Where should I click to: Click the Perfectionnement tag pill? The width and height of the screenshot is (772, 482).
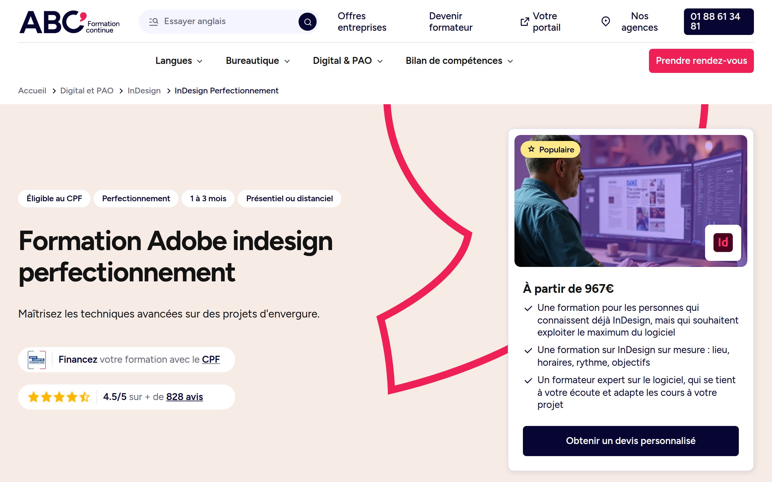(x=136, y=199)
